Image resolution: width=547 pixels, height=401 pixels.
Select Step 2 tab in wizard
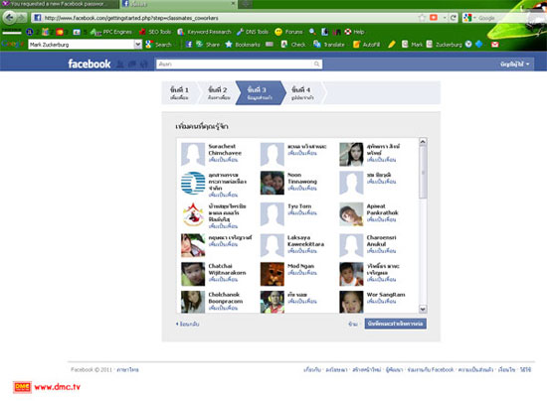point(218,93)
